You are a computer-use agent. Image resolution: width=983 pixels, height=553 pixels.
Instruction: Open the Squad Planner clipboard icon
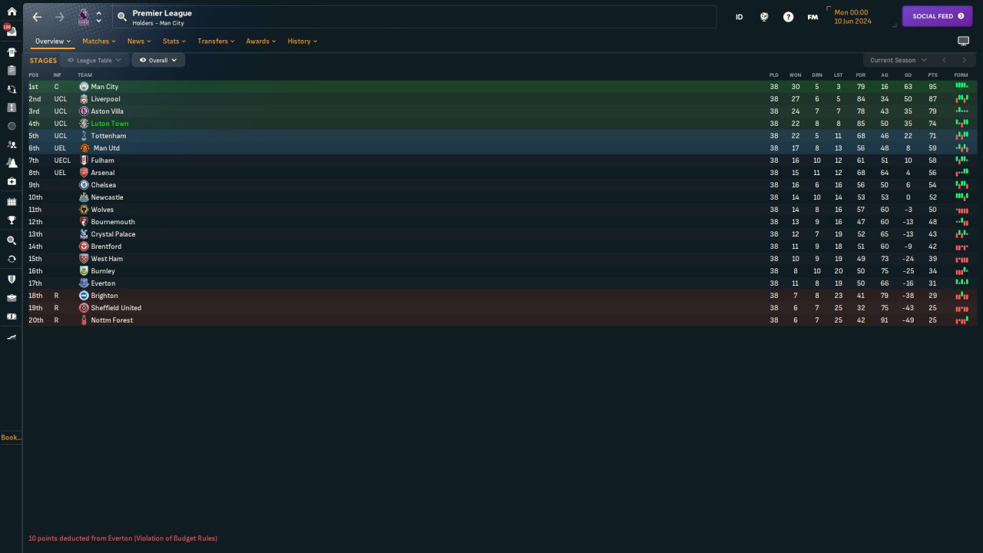12,71
